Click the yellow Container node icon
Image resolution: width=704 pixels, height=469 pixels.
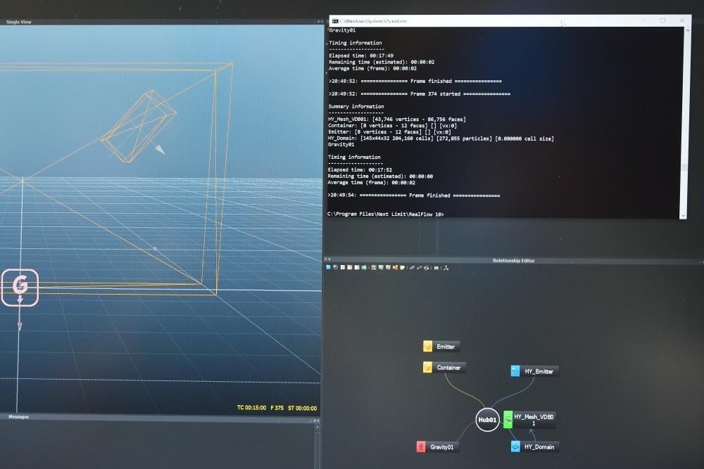427,367
